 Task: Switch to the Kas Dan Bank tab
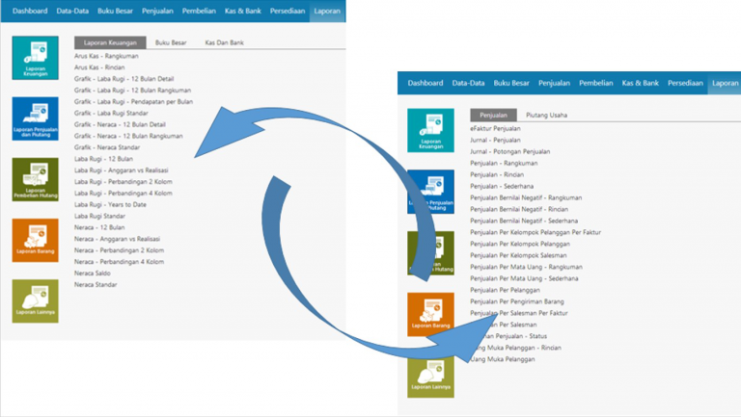pyautogui.click(x=222, y=42)
